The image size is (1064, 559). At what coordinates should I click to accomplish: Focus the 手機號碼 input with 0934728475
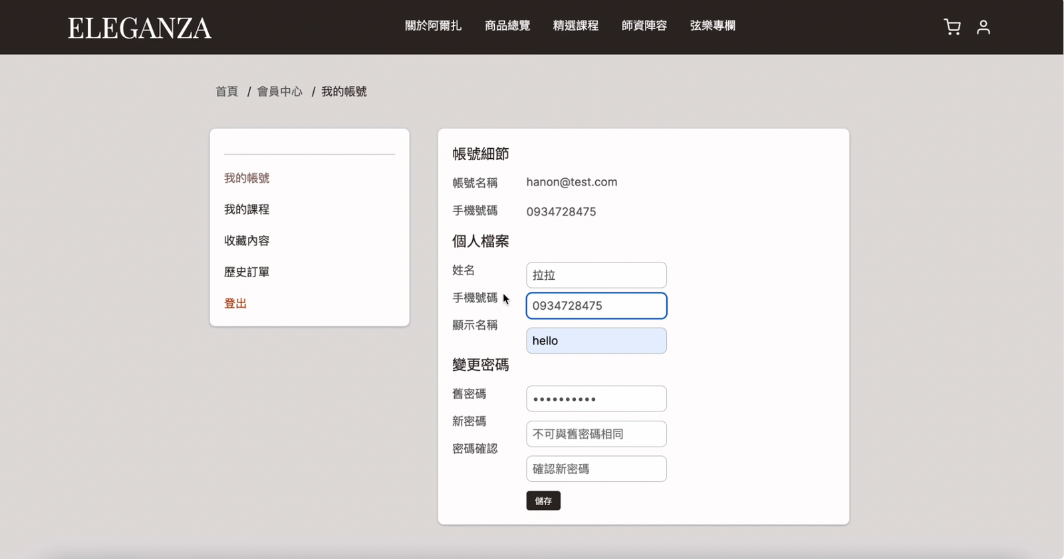coord(597,306)
